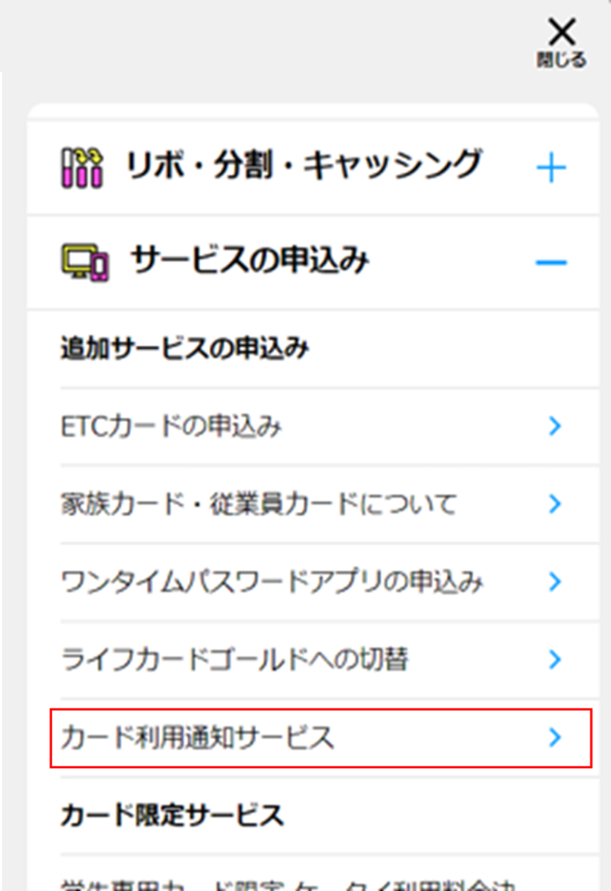Image resolution: width=611 pixels, height=891 pixels.
Task: Collapse サービスの申込み with minus icon
Action: (551, 262)
